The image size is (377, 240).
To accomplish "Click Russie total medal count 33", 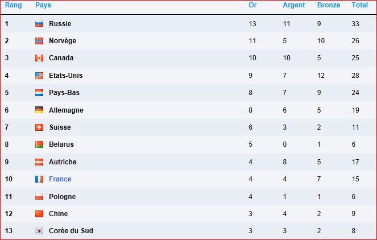I will [355, 23].
